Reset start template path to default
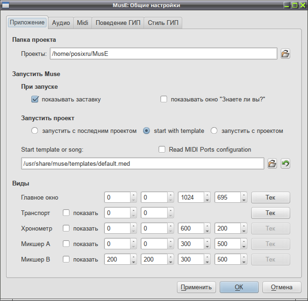Screen dimensions: 308x301 [285, 163]
